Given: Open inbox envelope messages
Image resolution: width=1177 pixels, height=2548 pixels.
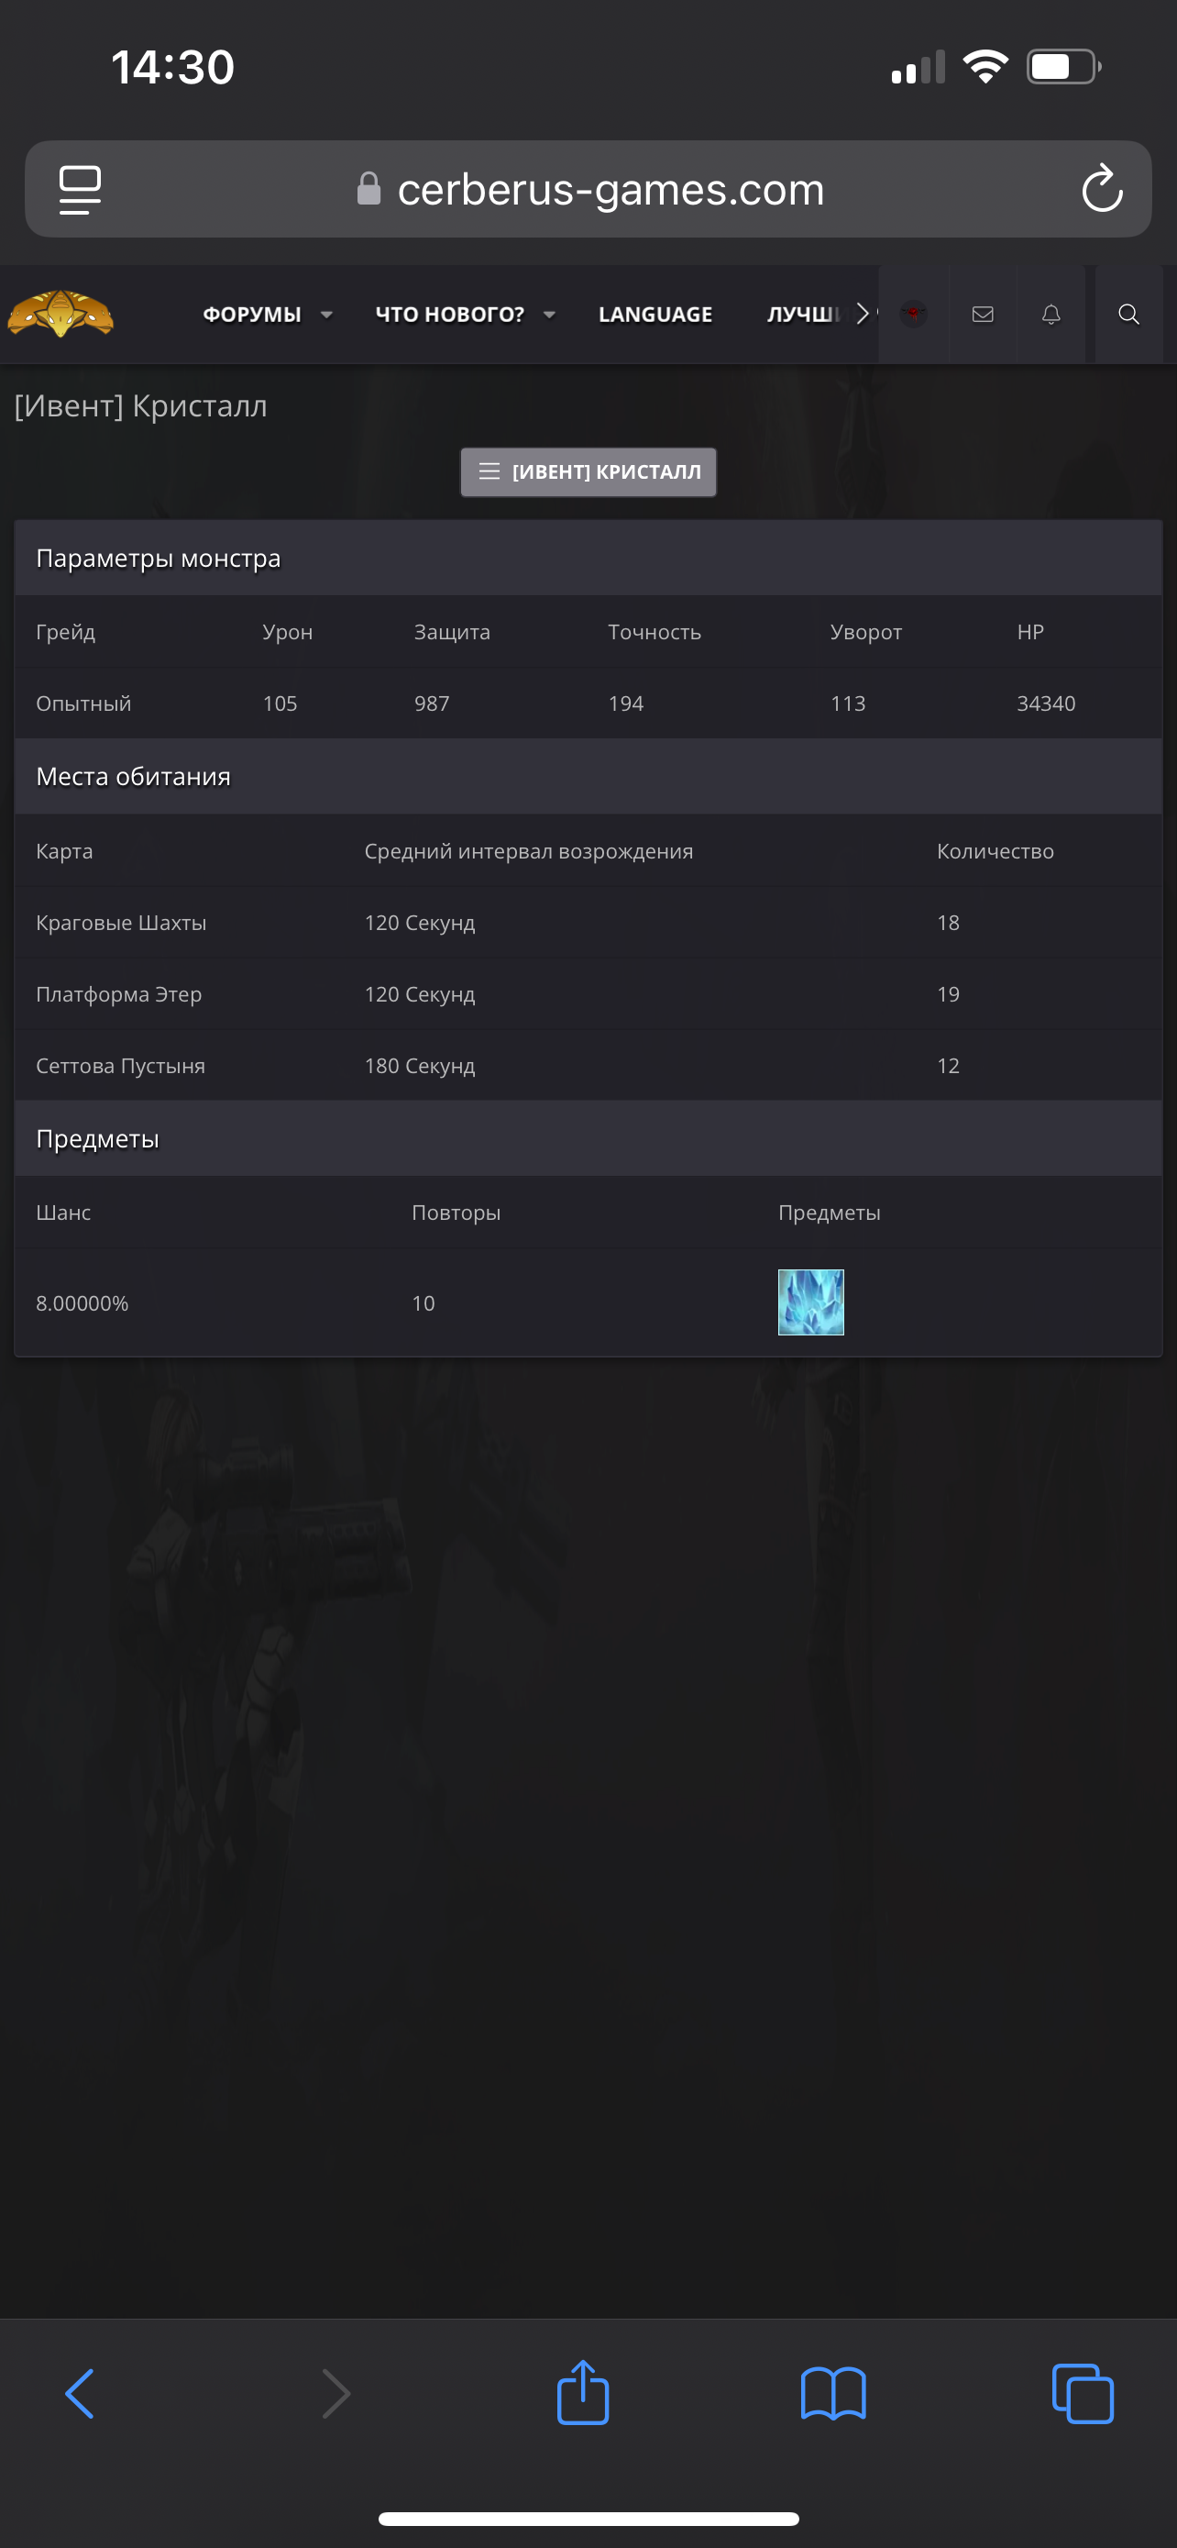Looking at the screenshot, I should 983,315.
